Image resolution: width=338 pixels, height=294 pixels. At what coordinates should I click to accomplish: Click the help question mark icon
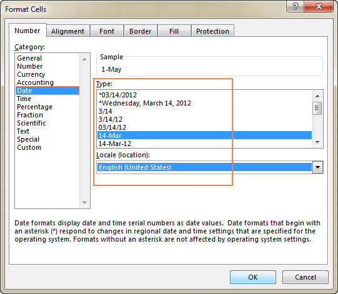295,6
